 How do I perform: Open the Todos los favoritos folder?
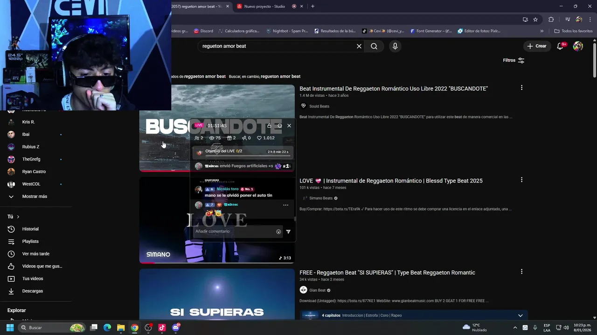(573, 31)
